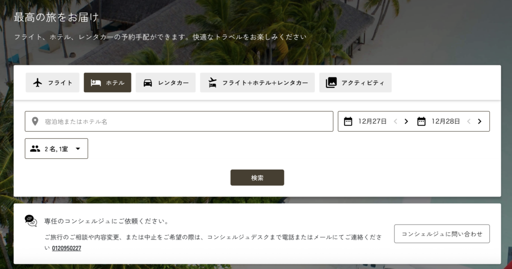
Task: Switch to フライト+ホテル+レンタカー package tab
Action: coord(257,82)
